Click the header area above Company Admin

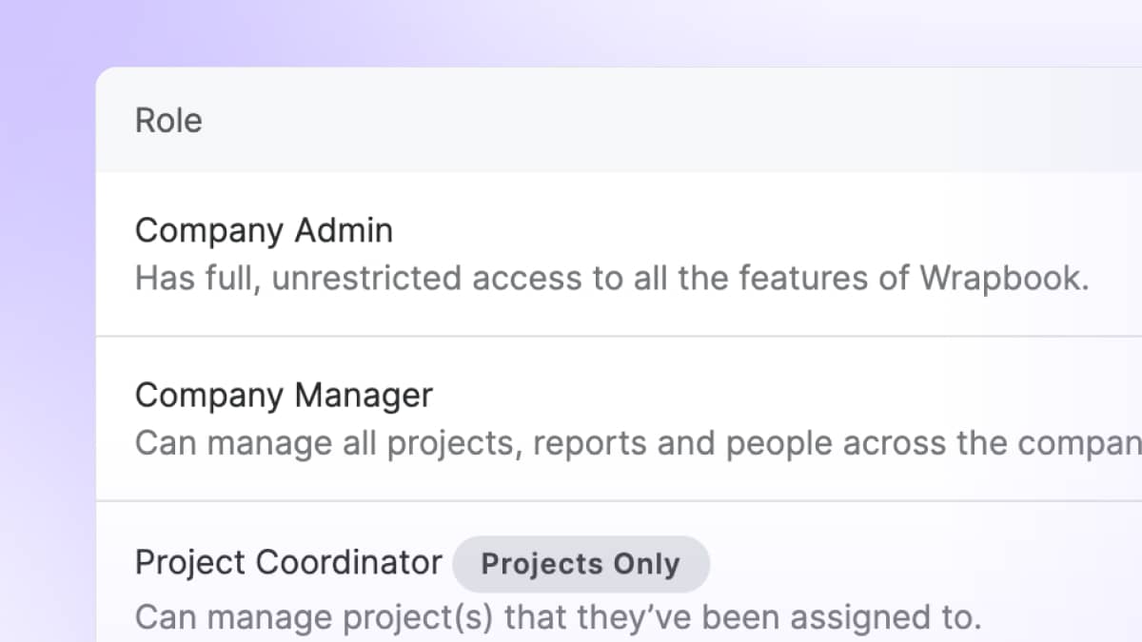point(571,120)
